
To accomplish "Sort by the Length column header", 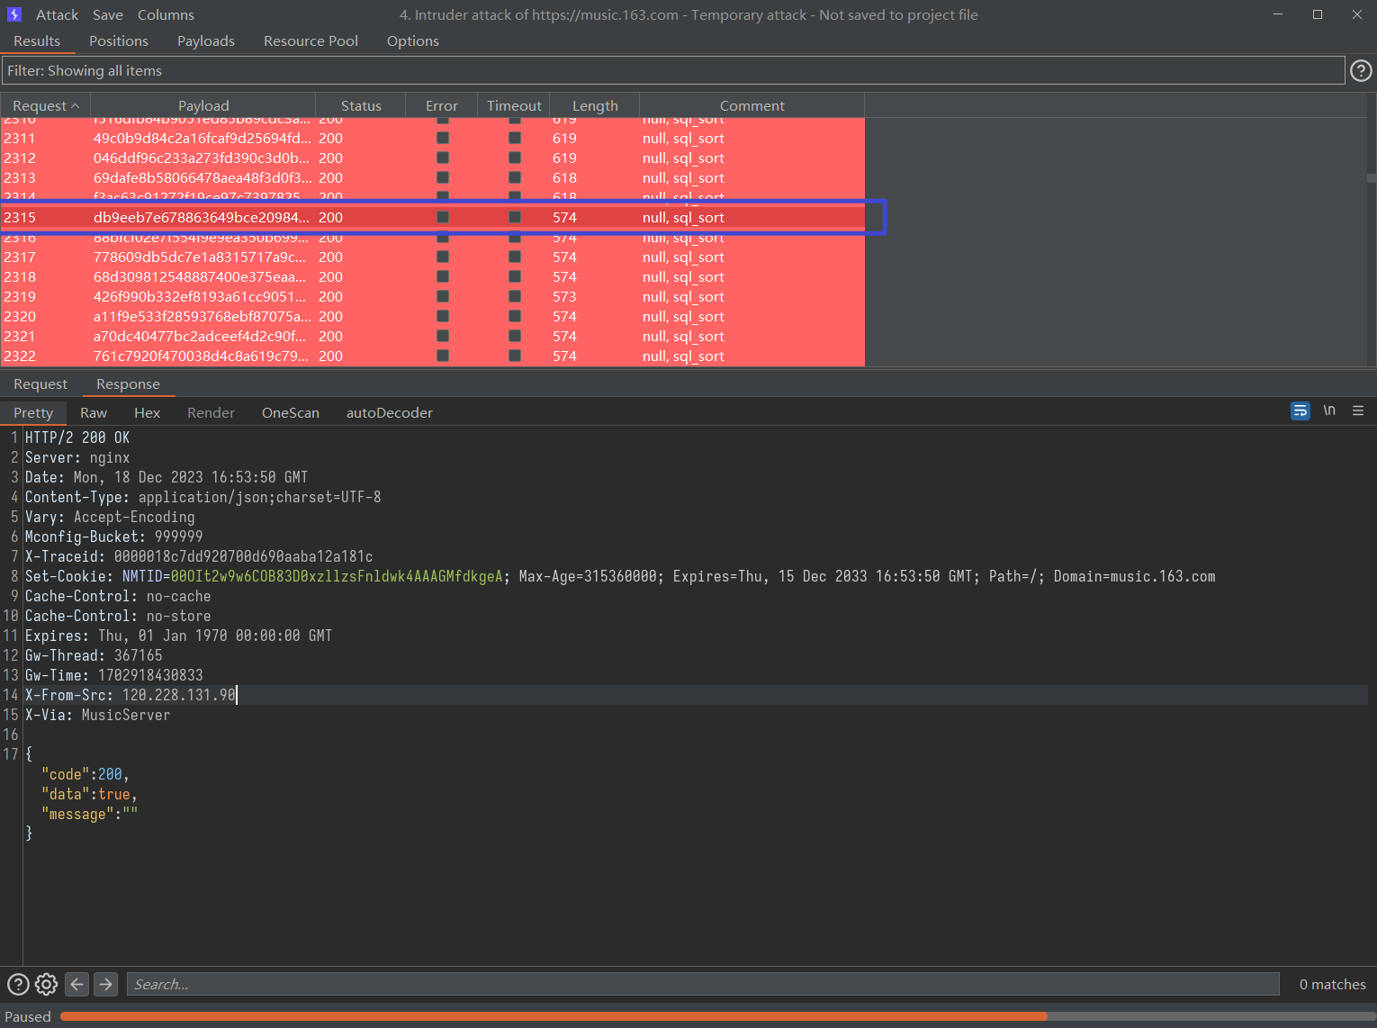I will pyautogui.click(x=595, y=105).
